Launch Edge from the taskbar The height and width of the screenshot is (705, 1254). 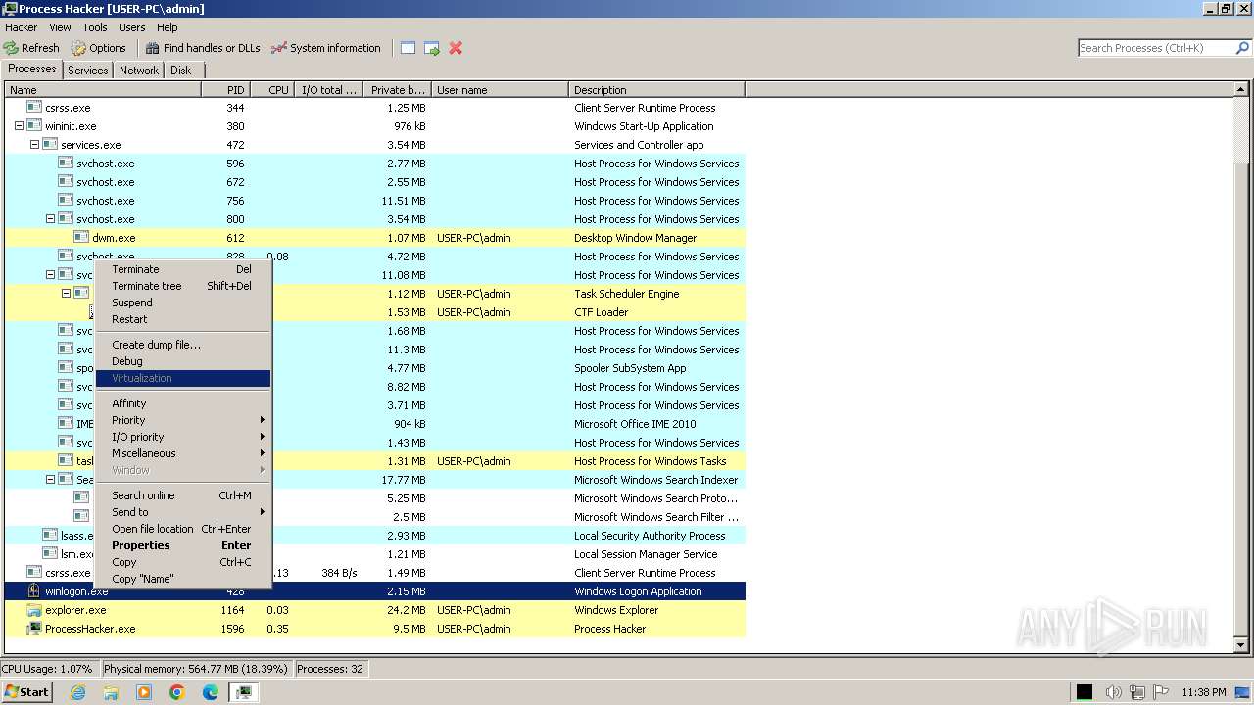(x=211, y=692)
